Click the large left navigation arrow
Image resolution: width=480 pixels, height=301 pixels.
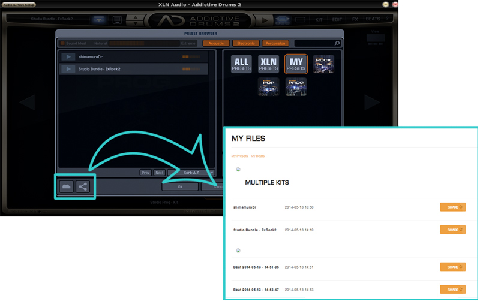click(x=28, y=102)
